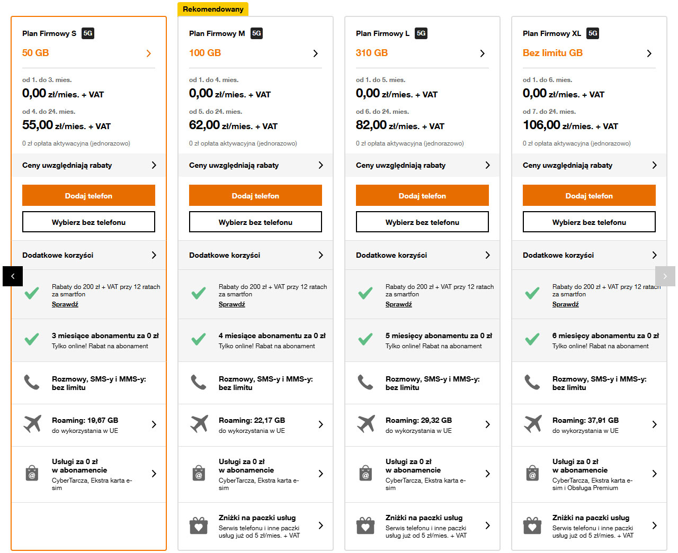Click the phone handset icon in Plan Firmowy M
Image resolution: width=678 pixels, height=553 pixels.
199,382
